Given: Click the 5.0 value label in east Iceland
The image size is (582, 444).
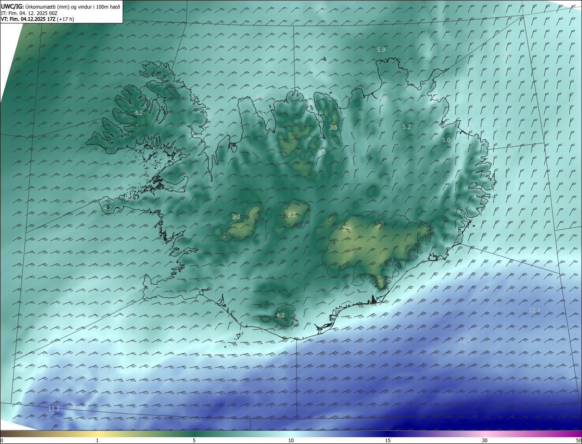Looking at the screenshot, I should point(446,140).
